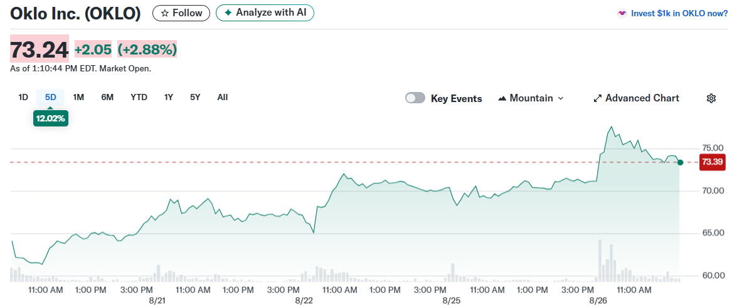Open the Advanced Chart view
Viewport: 732px width, 308px height.
pyautogui.click(x=636, y=98)
